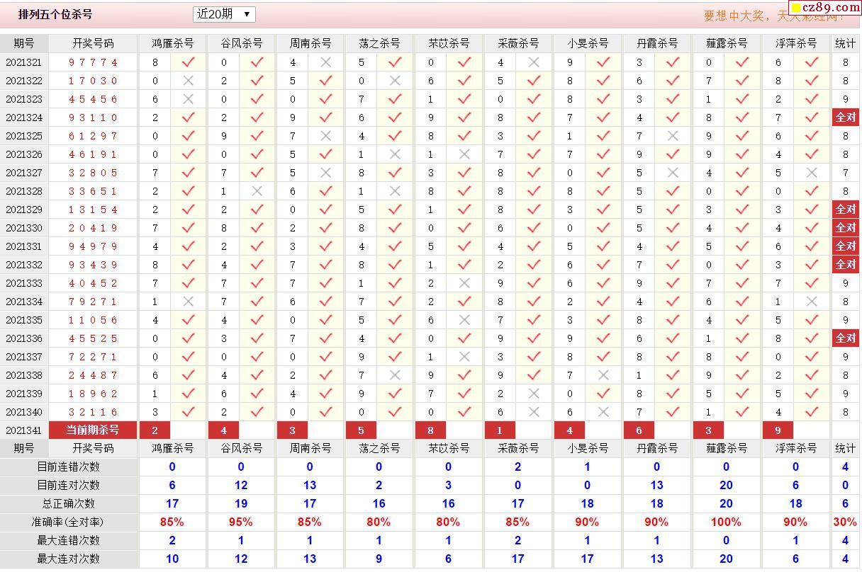Screen dimensions: 862x572
Task: Click current kill number 6 under 丹霞杀号
Action: point(639,430)
